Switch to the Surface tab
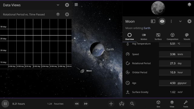 (158, 37)
